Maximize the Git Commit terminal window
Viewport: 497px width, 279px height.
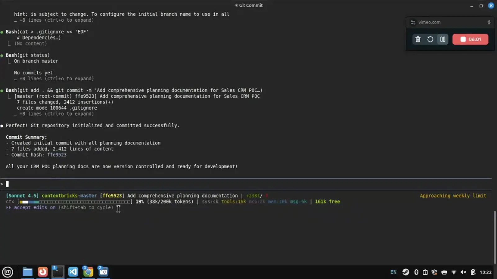coord(481,6)
